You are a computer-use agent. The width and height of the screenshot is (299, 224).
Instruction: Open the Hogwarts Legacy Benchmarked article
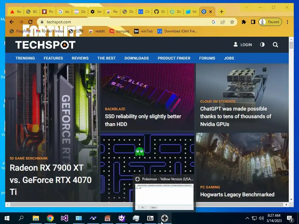tap(237, 194)
